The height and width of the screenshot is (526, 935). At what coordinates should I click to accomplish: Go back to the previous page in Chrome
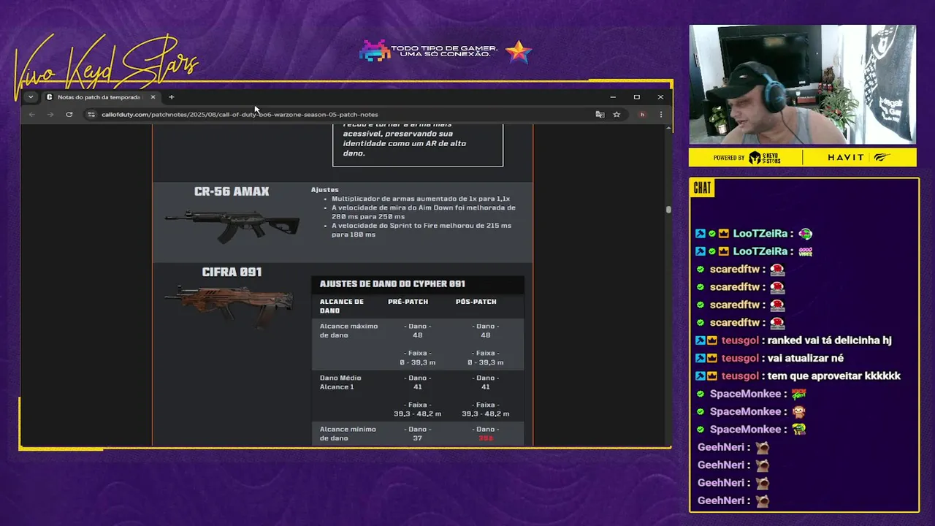31,115
